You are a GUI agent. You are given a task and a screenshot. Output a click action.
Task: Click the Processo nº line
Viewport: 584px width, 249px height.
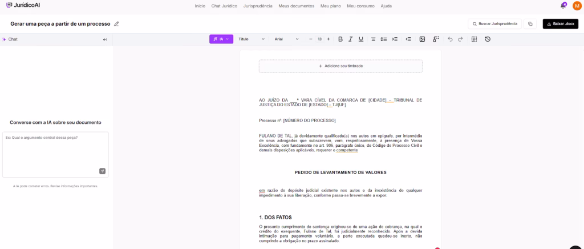(x=297, y=121)
